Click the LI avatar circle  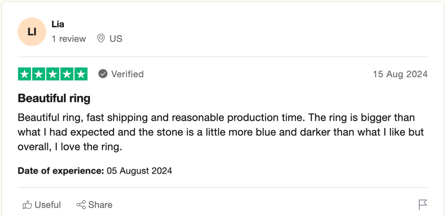32,32
